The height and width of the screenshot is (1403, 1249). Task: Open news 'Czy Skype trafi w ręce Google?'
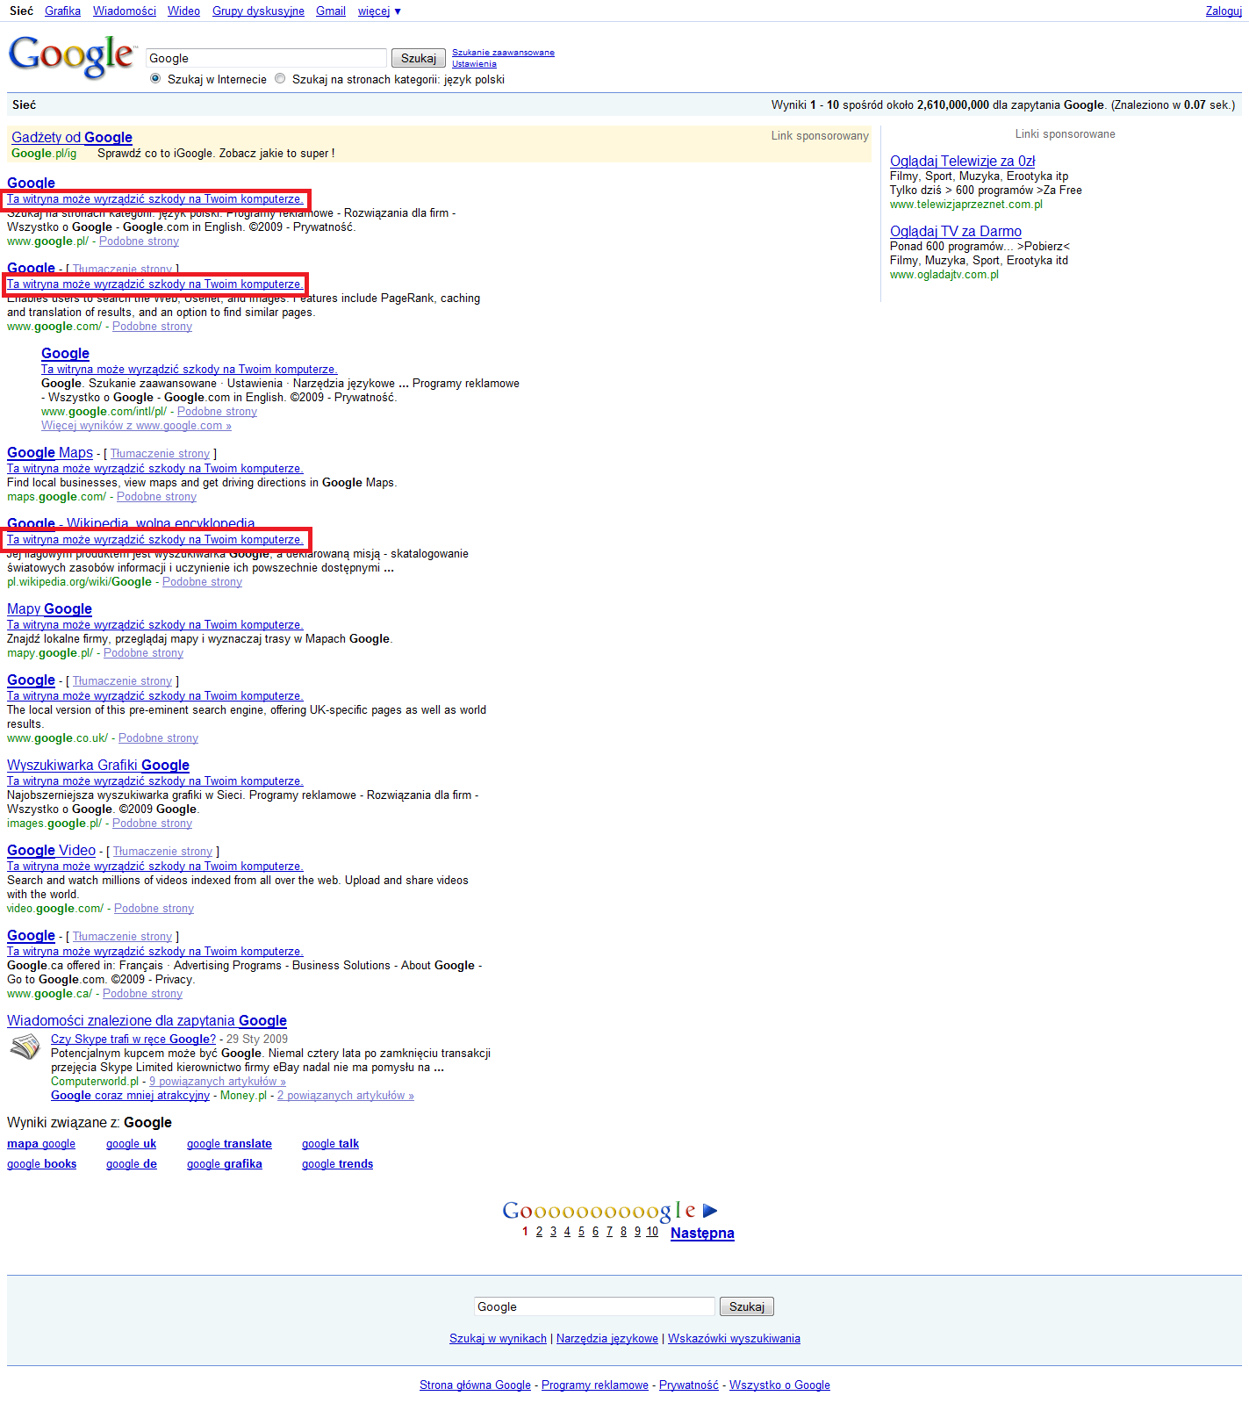133,1039
